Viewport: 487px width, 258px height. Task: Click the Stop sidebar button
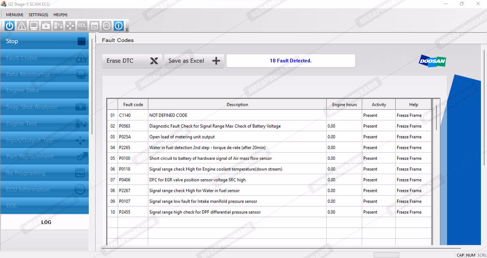click(x=45, y=41)
